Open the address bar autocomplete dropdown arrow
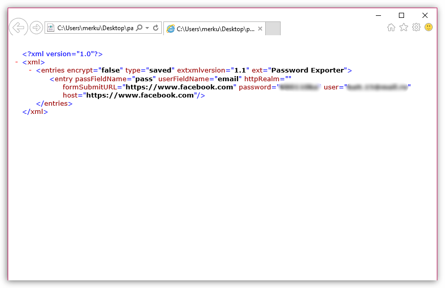 [x=147, y=28]
